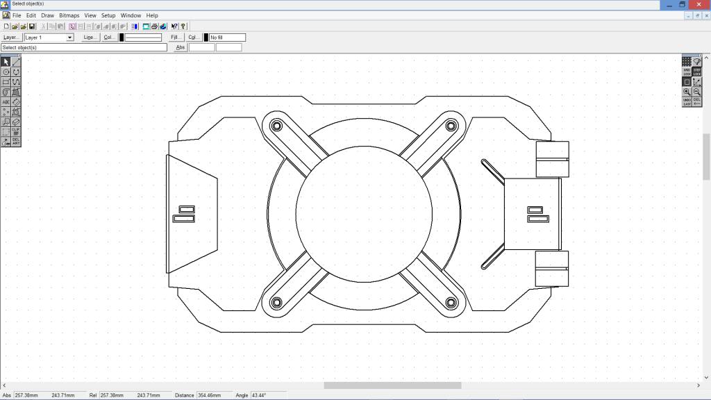Select the ABC Text tool
The image size is (711, 400).
tap(6, 102)
